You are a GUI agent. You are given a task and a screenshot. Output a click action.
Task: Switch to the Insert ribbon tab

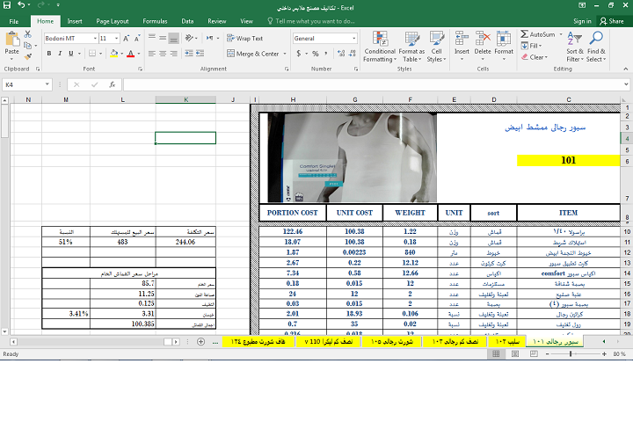(75, 21)
